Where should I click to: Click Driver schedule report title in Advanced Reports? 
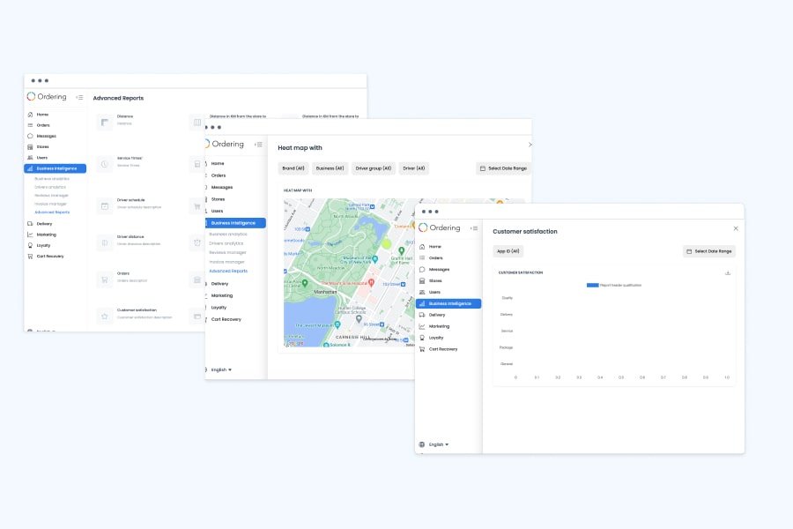131,200
